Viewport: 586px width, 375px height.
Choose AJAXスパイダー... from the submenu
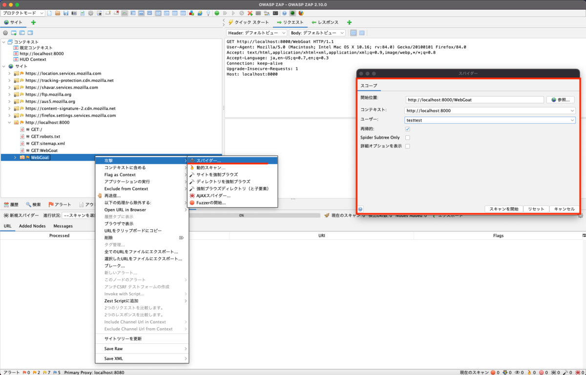233,195
